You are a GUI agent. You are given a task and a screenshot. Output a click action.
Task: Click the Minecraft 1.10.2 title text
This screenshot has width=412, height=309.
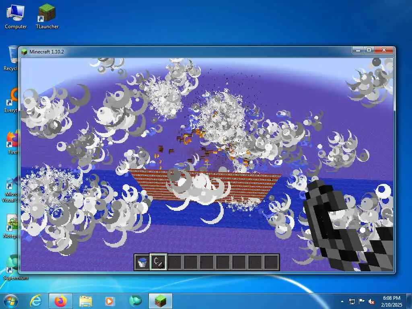pos(47,52)
